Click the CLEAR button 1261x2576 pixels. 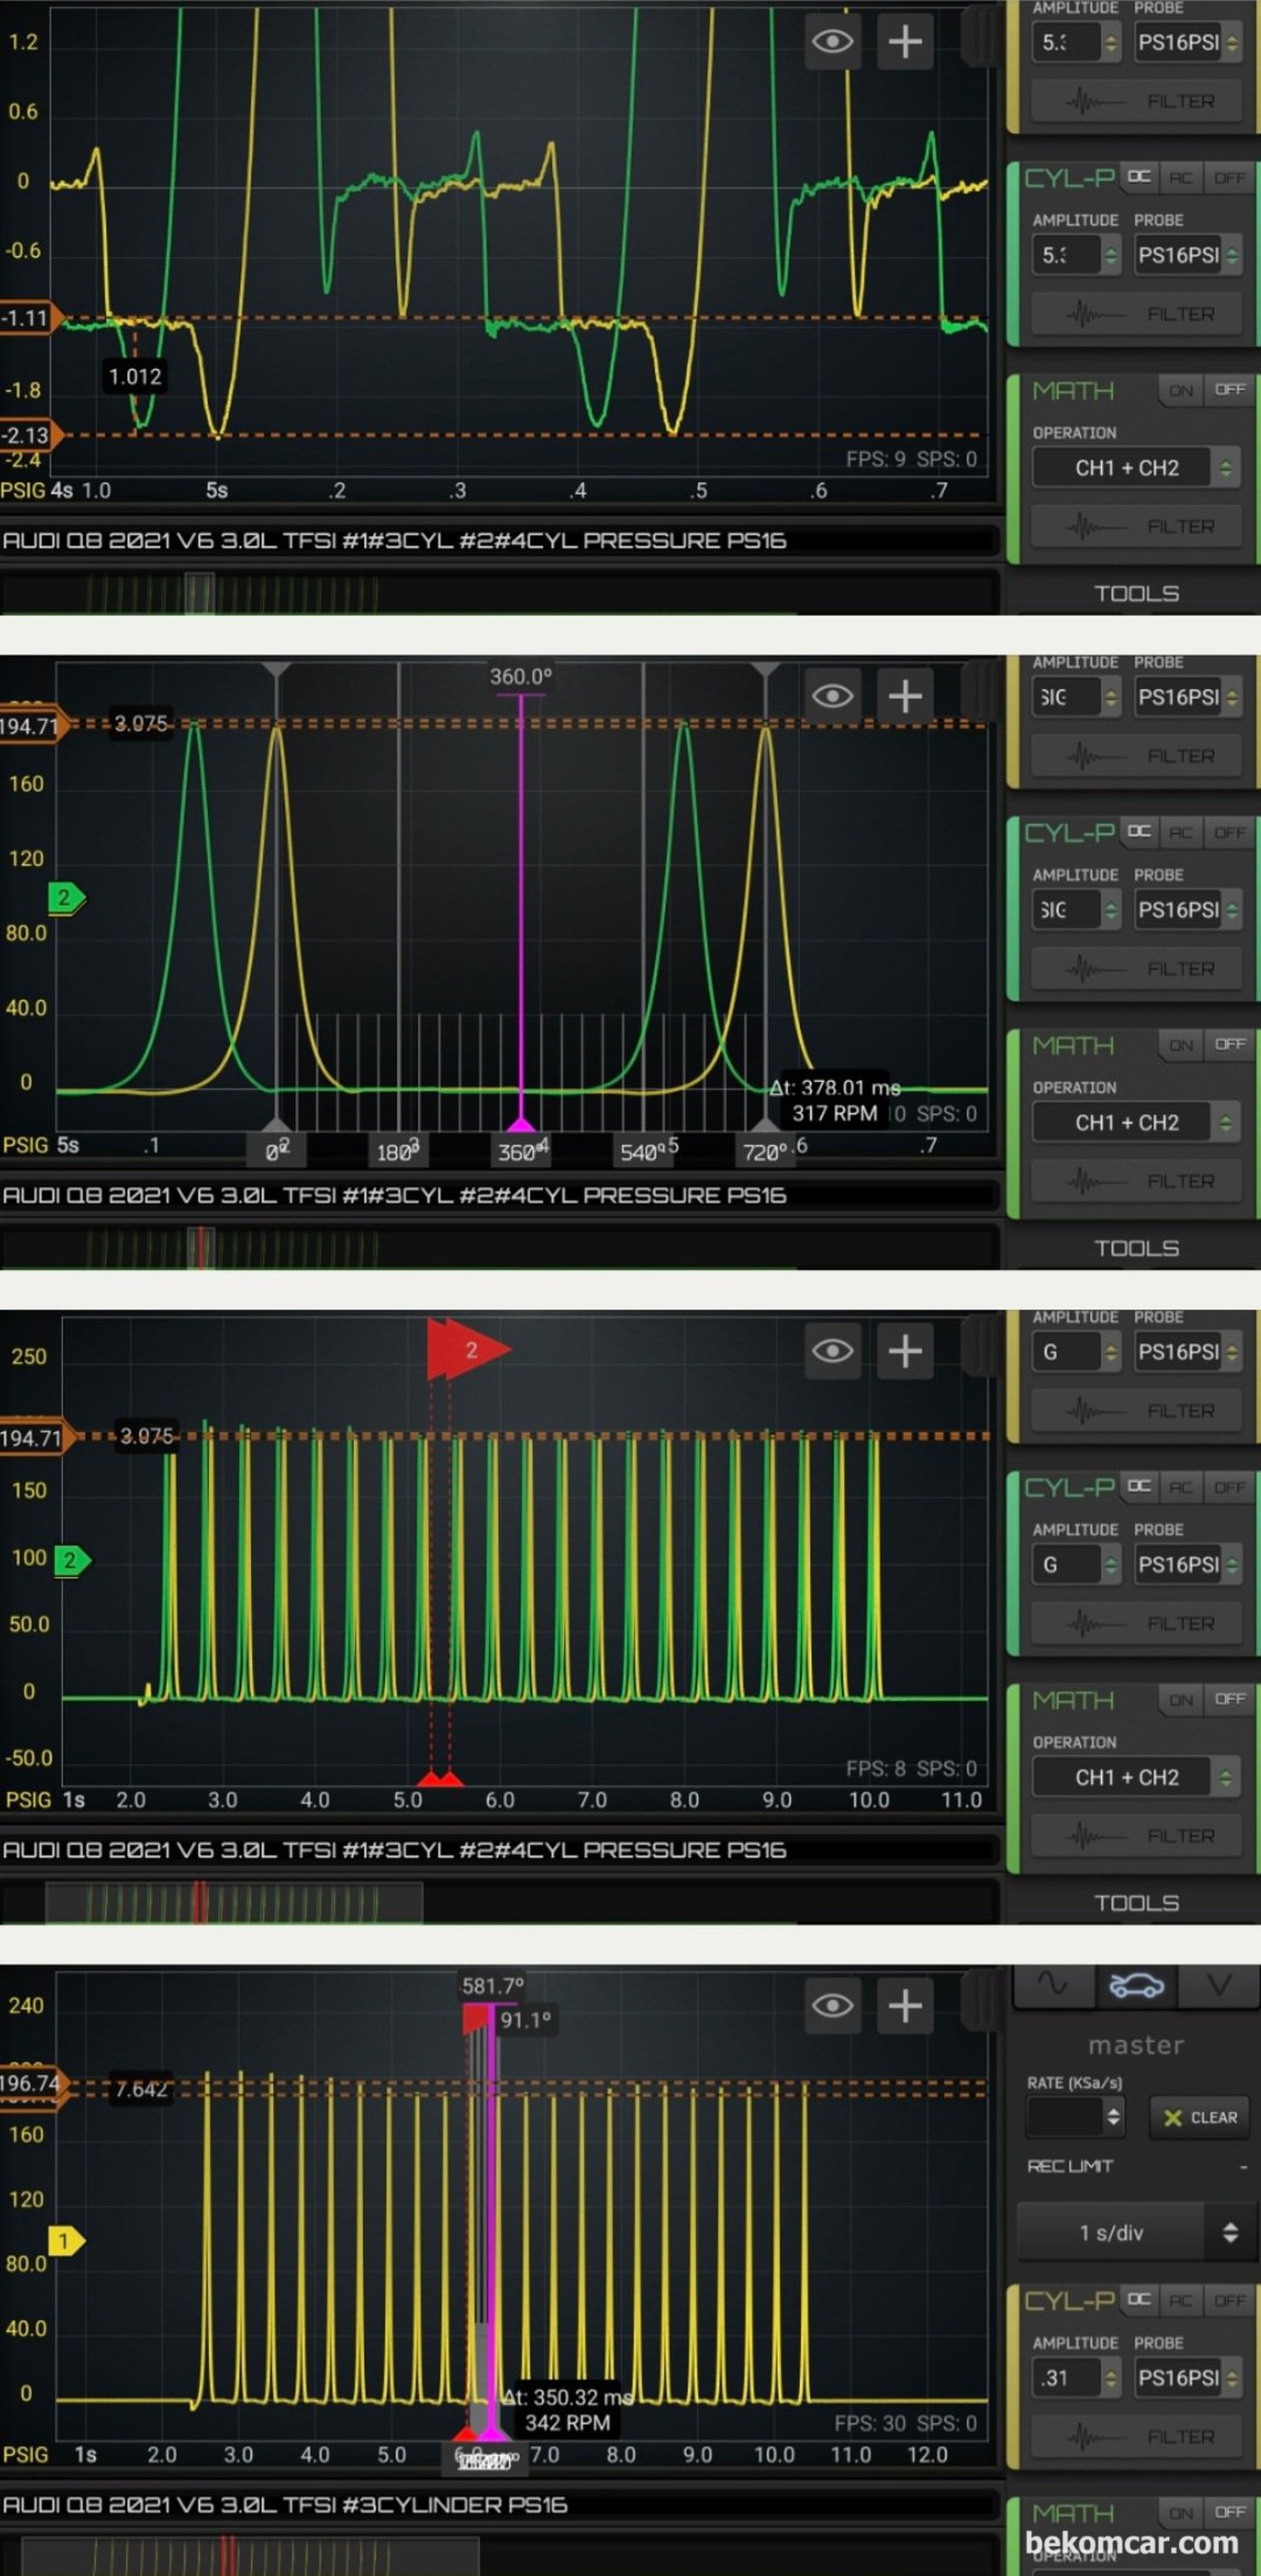tap(1200, 2117)
